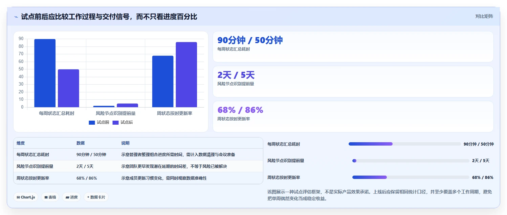Click the 数据卡片 tag chip

pos(96,197)
